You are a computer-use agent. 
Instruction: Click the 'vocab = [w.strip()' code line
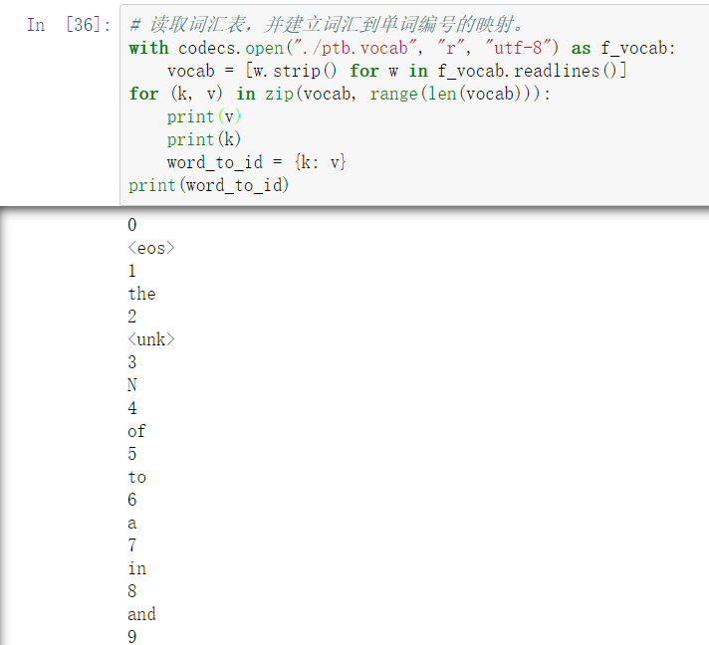(x=397, y=71)
